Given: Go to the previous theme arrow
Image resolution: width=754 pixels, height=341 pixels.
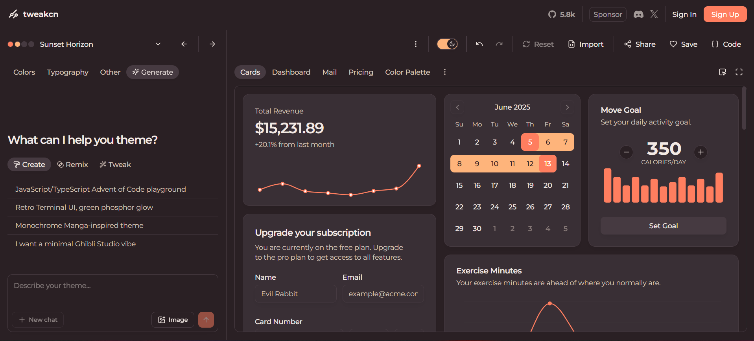Looking at the screenshot, I should 184,44.
